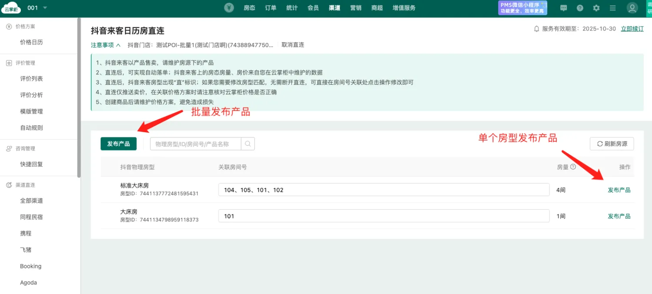Screen dimensions: 652x294
Task: Click the help question mark icon in header
Action: click(580, 8)
